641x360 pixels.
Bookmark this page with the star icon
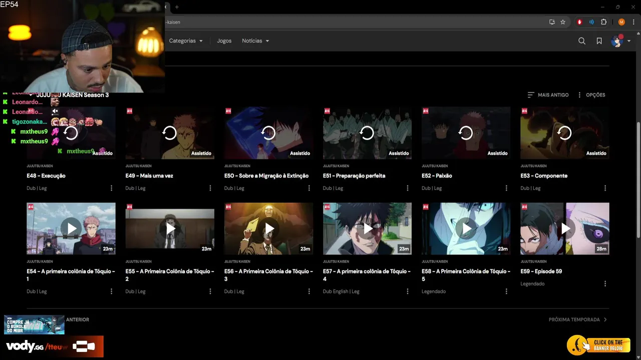pos(563,22)
